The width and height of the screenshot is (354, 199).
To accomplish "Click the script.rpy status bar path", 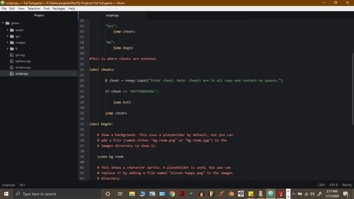I will pyautogui.click(x=9, y=185).
